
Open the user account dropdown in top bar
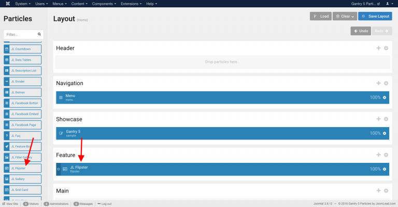coord(389,4)
